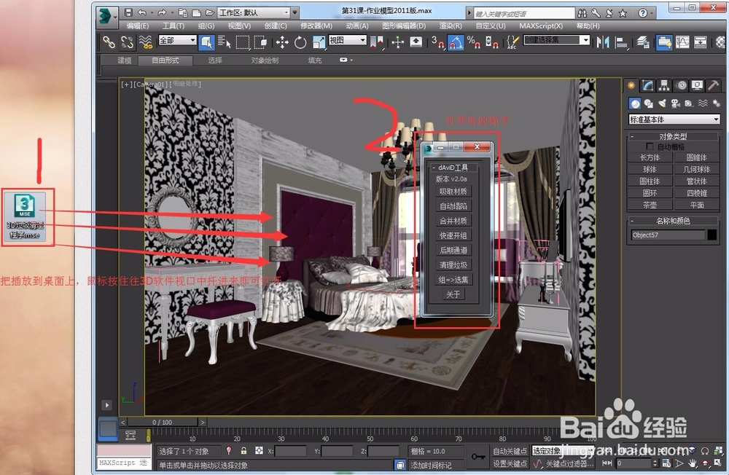This screenshot has height=475, width=729.
Task: Activate the Select Object tool
Action: pos(206,42)
